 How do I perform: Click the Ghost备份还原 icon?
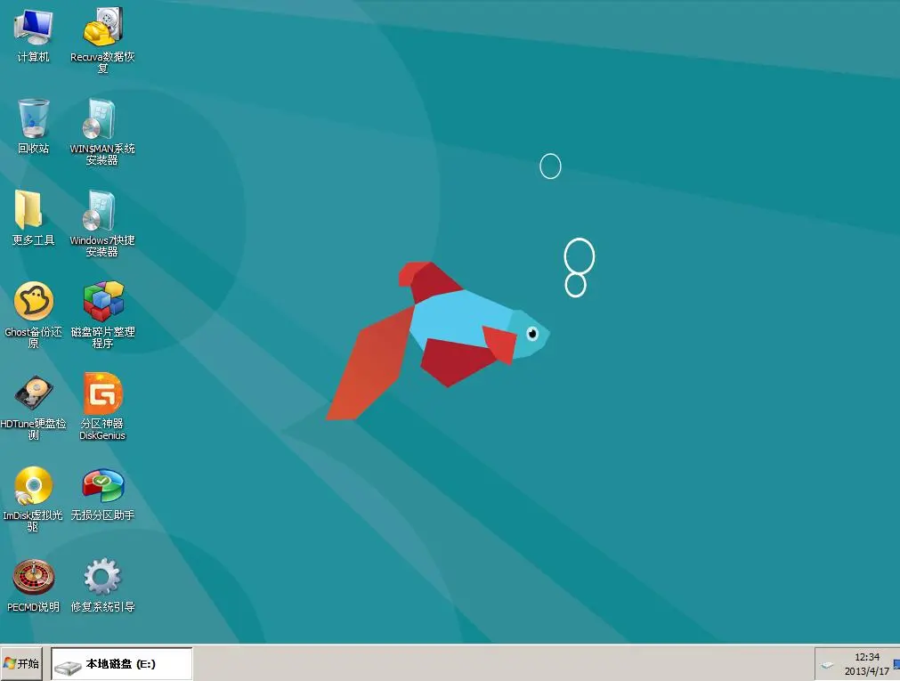(34, 303)
